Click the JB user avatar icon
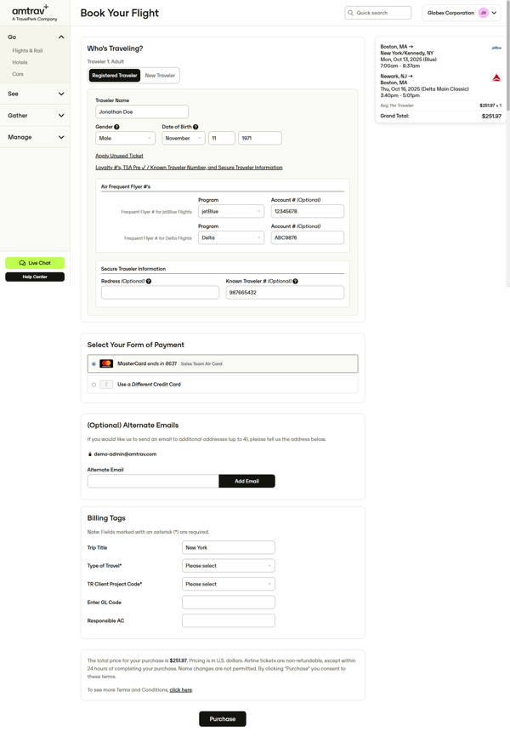The height and width of the screenshot is (737, 510). (484, 13)
